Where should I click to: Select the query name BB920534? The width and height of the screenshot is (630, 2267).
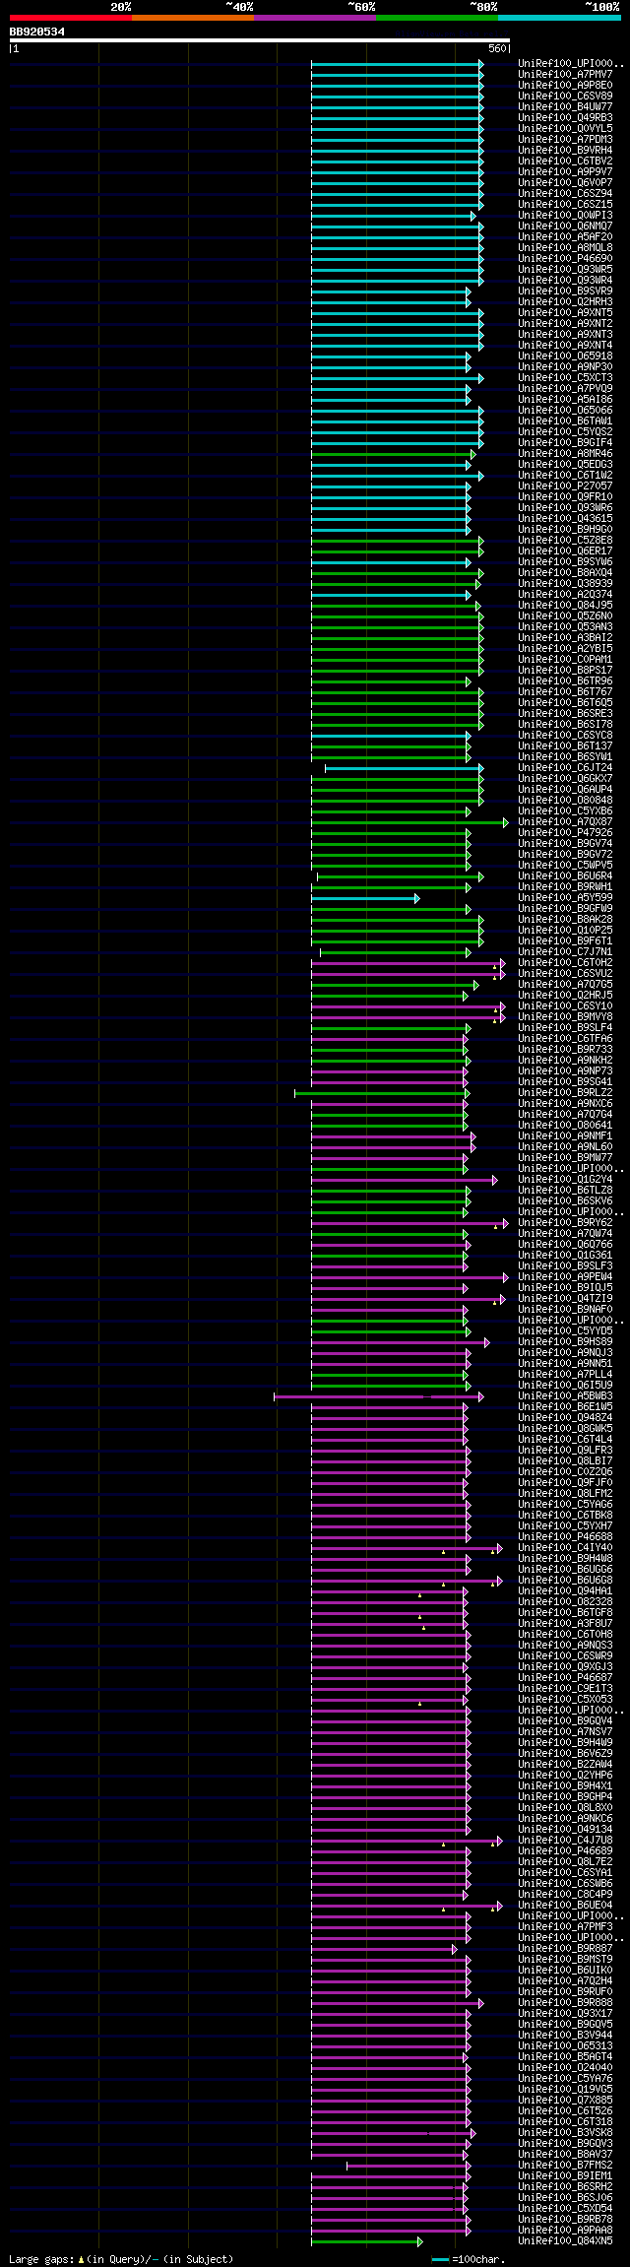37,32
